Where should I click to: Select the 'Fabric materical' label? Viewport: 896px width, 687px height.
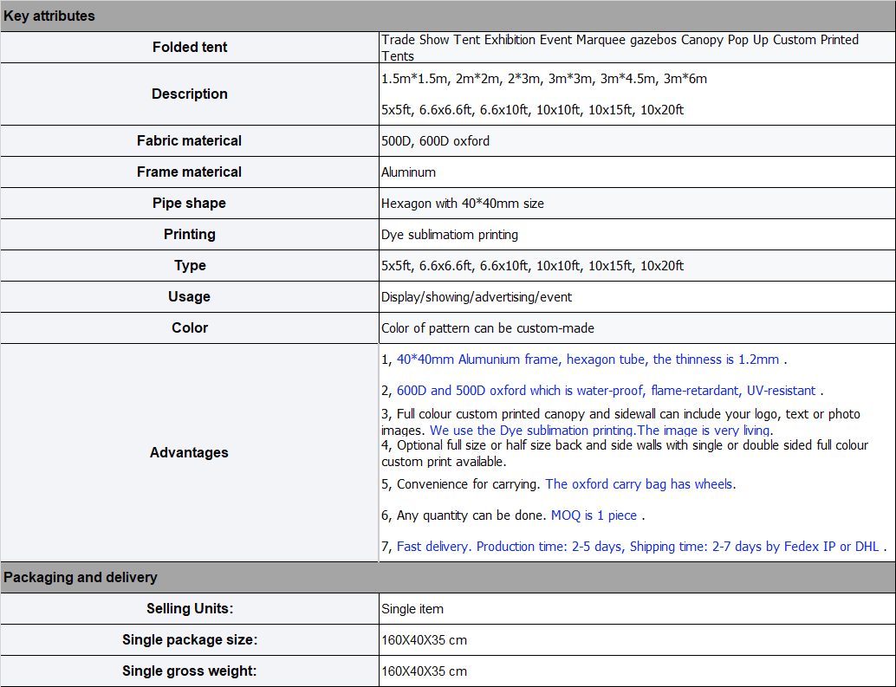(190, 141)
